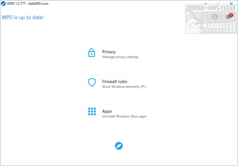Click the WPD logo at the bottom
This screenshot has width=238, height=166.
[x=119, y=146]
